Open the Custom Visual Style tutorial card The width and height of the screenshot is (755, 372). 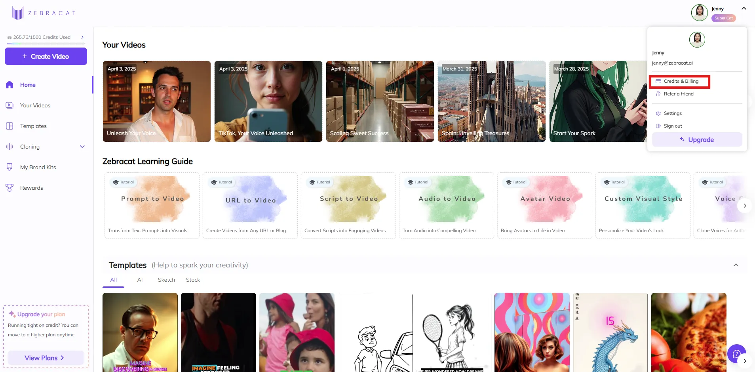pos(643,206)
